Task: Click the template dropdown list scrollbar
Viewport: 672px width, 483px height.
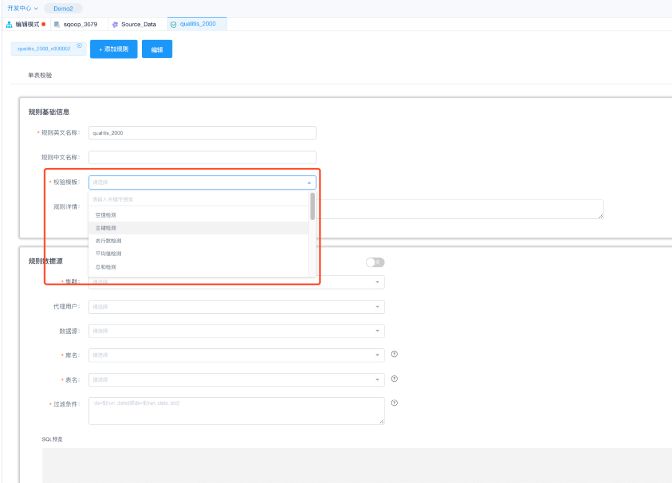Action: [312, 207]
